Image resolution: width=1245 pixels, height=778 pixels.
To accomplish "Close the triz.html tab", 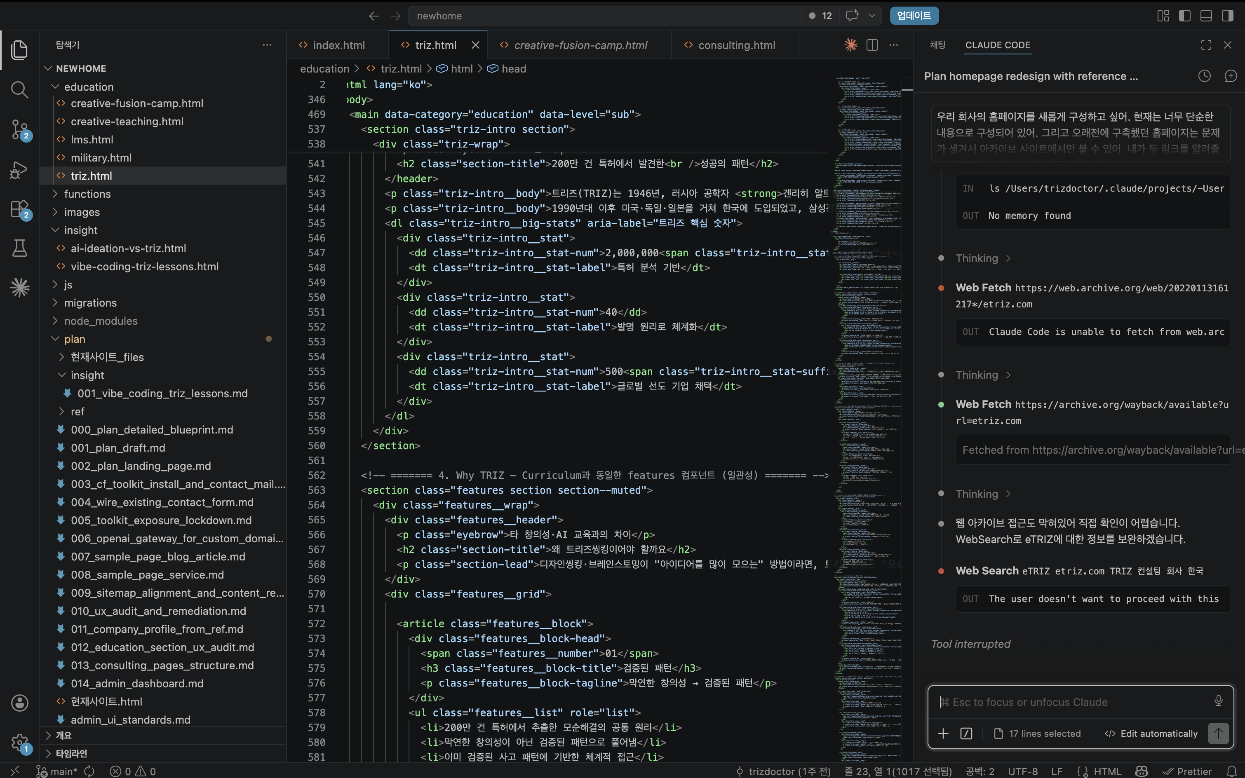I will [x=476, y=45].
